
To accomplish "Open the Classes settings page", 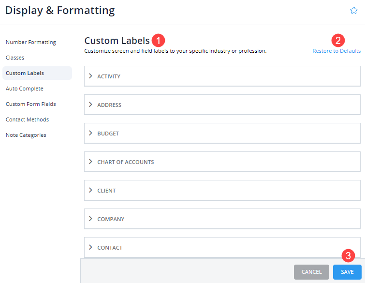I will [x=15, y=58].
